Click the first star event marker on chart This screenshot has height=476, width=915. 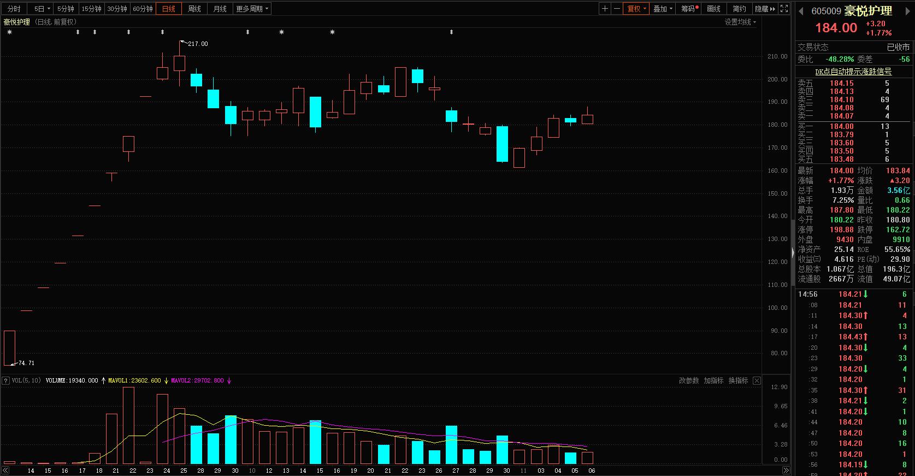tap(9, 32)
